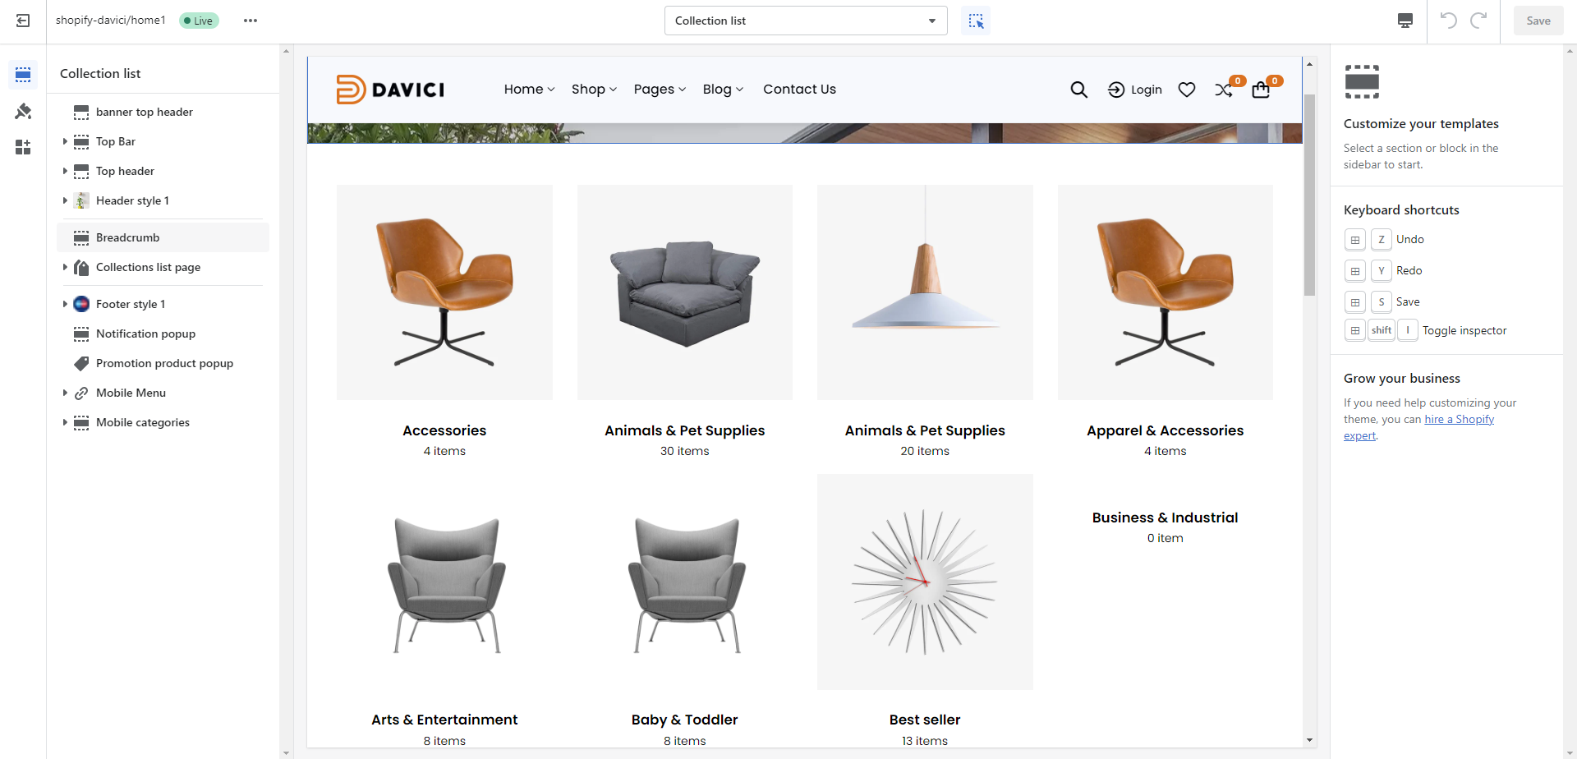The width and height of the screenshot is (1577, 759).
Task: Open the Shop menu in navigation
Action: pos(593,90)
